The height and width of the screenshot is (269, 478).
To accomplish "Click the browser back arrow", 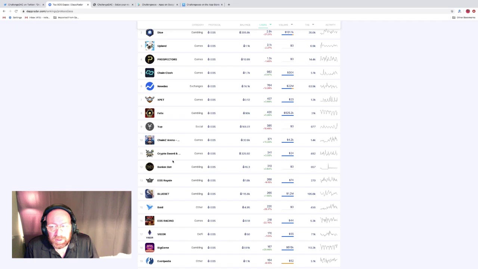I will pos(4,11).
